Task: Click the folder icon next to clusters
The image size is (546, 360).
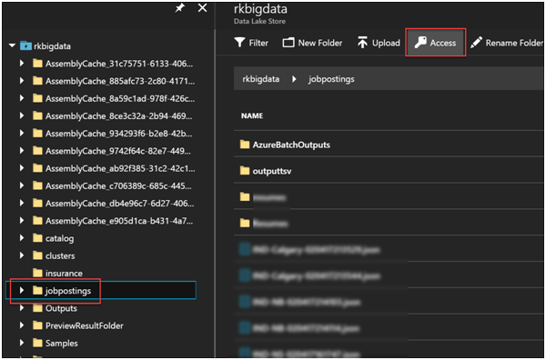Action: click(x=37, y=255)
